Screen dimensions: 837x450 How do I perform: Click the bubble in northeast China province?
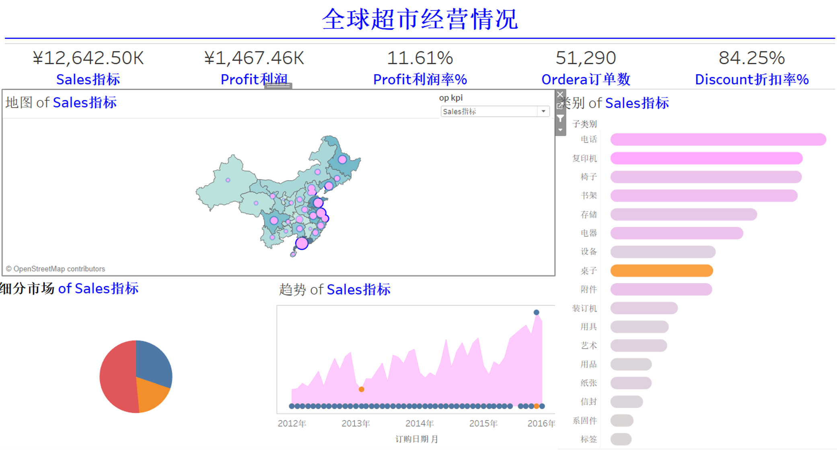(x=342, y=160)
